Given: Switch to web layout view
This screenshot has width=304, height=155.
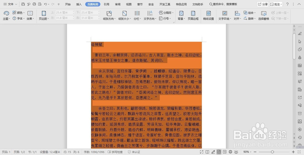Looking at the screenshot, I should (230, 152).
